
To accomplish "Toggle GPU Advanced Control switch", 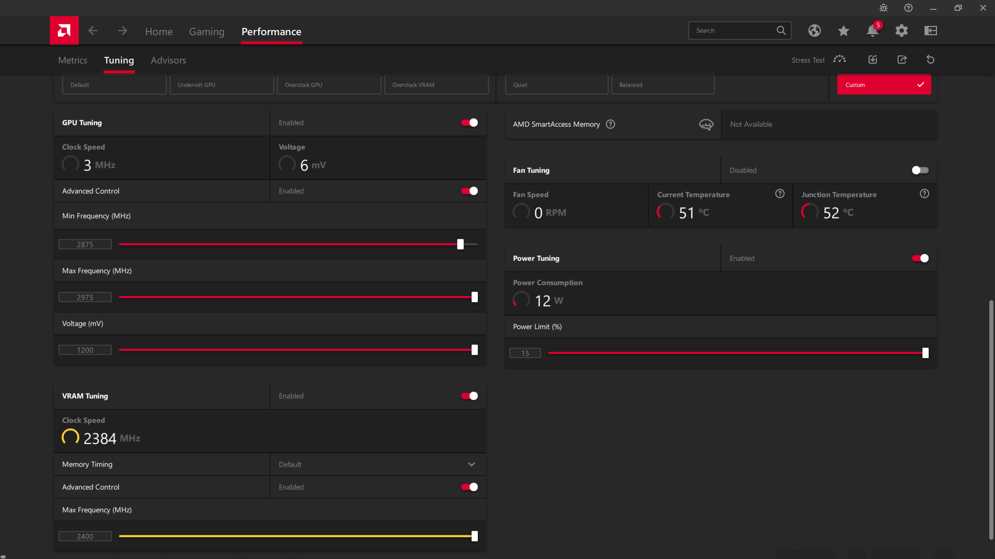I will coord(470,191).
